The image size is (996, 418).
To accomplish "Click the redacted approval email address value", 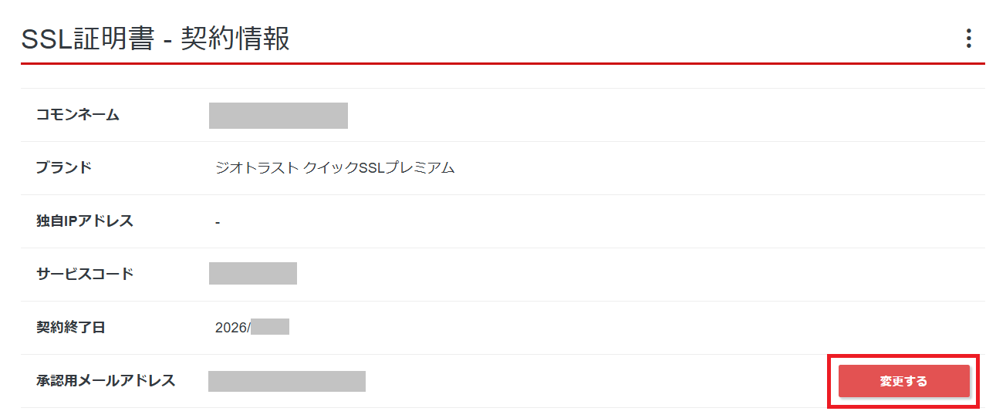I will pyautogui.click(x=286, y=381).
